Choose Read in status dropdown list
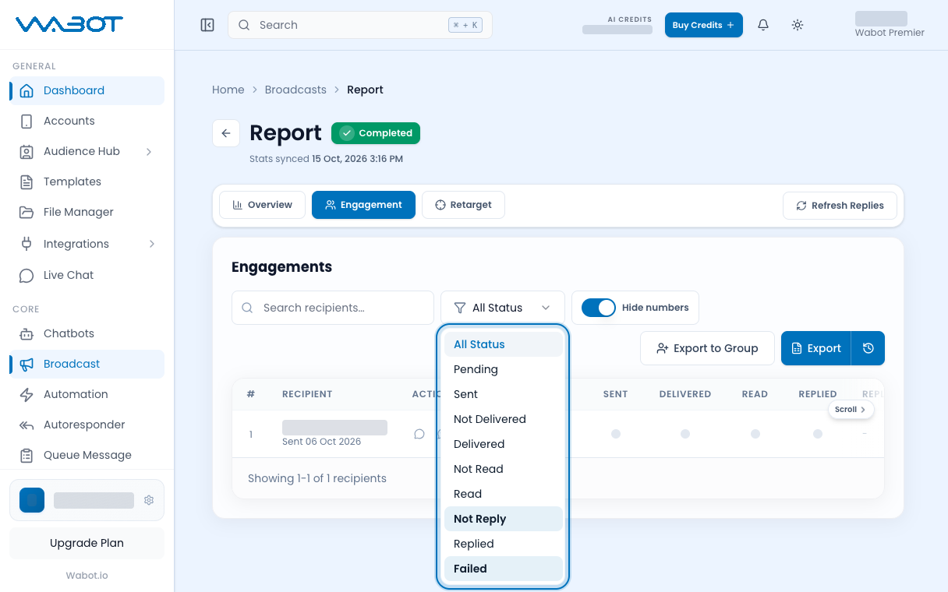The width and height of the screenshot is (948, 592). click(x=504, y=494)
